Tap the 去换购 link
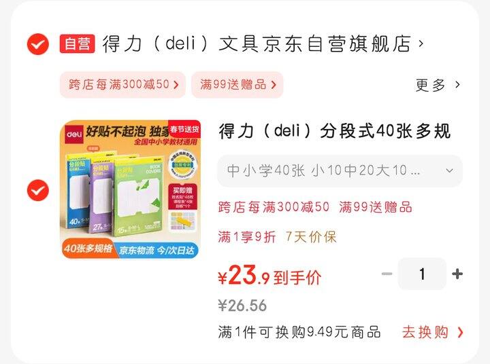 click(x=425, y=332)
